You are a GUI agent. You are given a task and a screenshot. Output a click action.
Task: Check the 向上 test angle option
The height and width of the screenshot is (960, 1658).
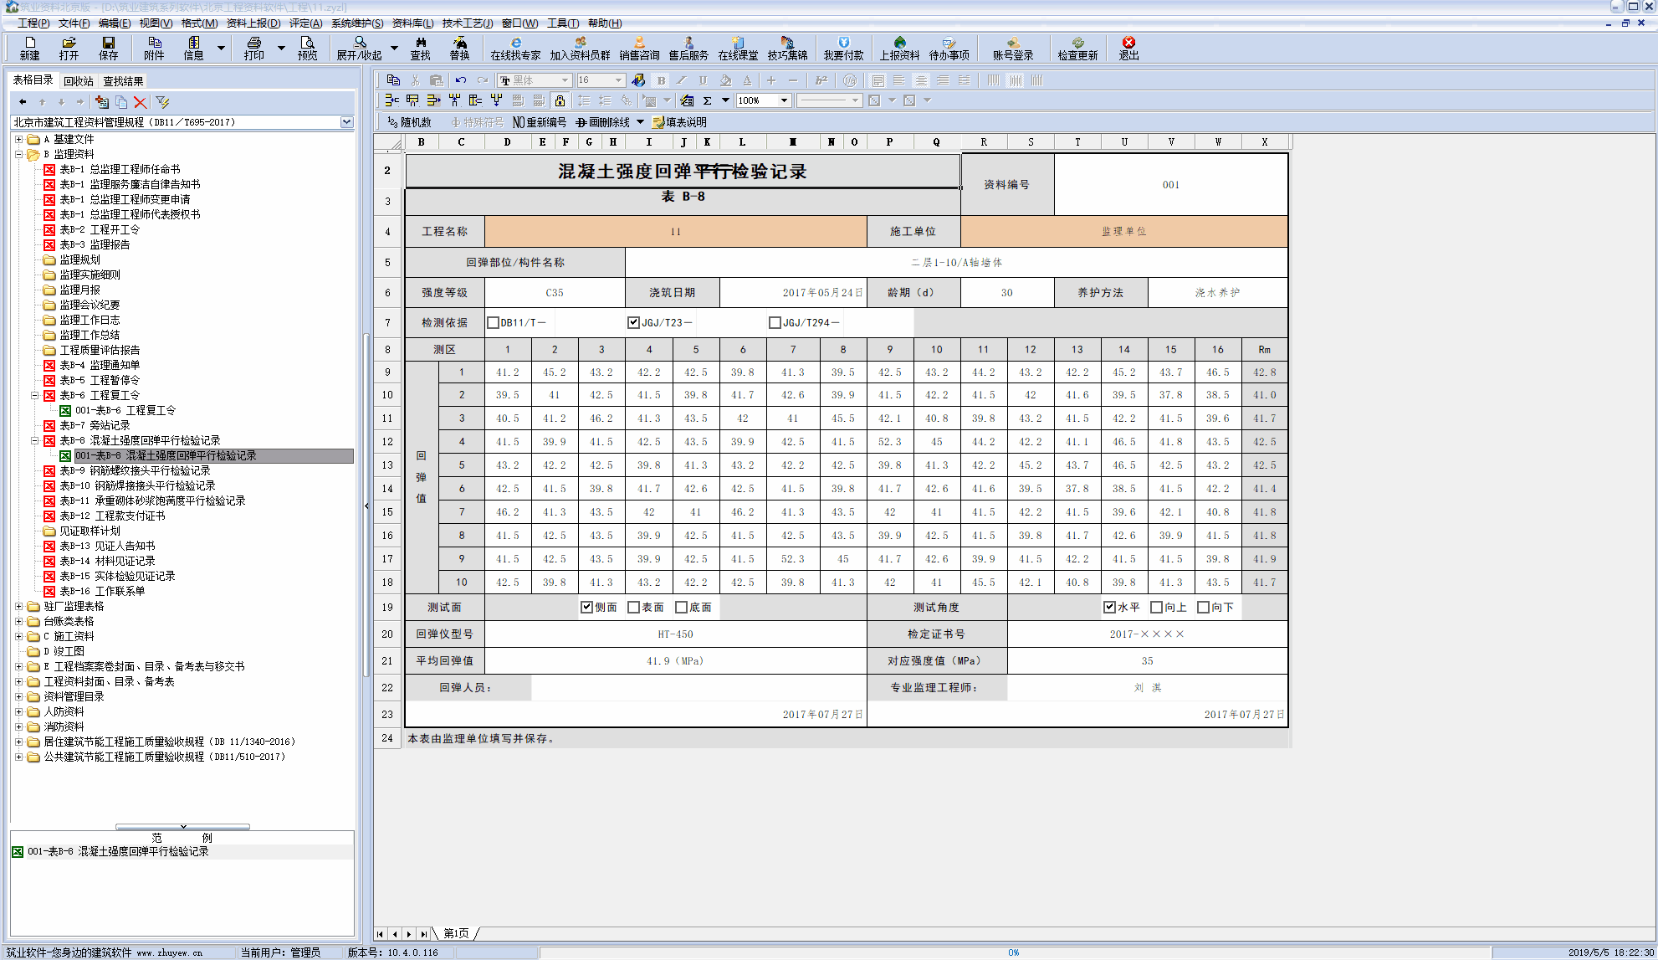(x=1156, y=607)
